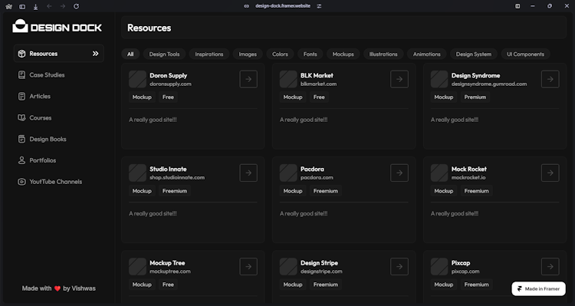
Task: Open the downloads icon in titlebar
Action: [35, 7]
